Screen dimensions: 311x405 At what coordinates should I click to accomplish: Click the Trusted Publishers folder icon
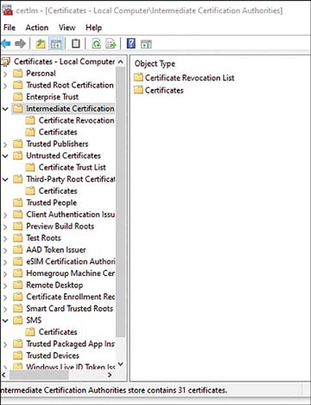[x=18, y=144]
